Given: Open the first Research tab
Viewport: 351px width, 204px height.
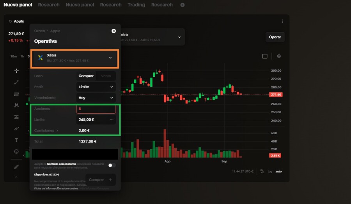Looking at the screenshot, I should pyautogui.click(x=49, y=5).
